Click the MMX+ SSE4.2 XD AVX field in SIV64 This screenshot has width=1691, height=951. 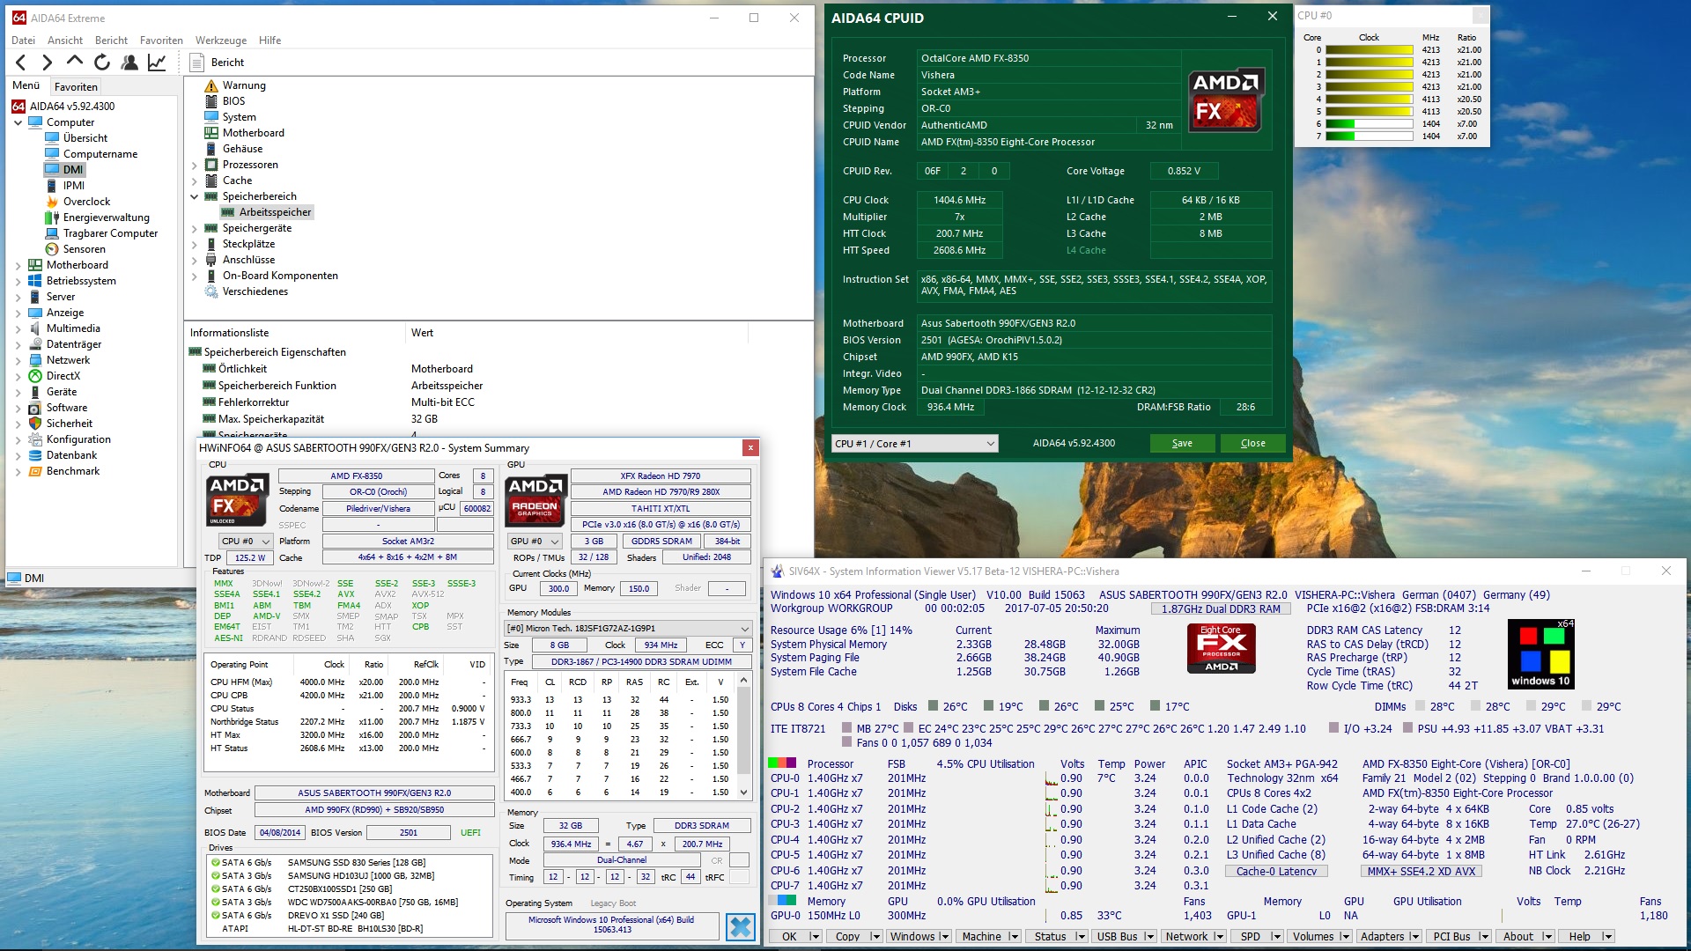pyautogui.click(x=1421, y=872)
